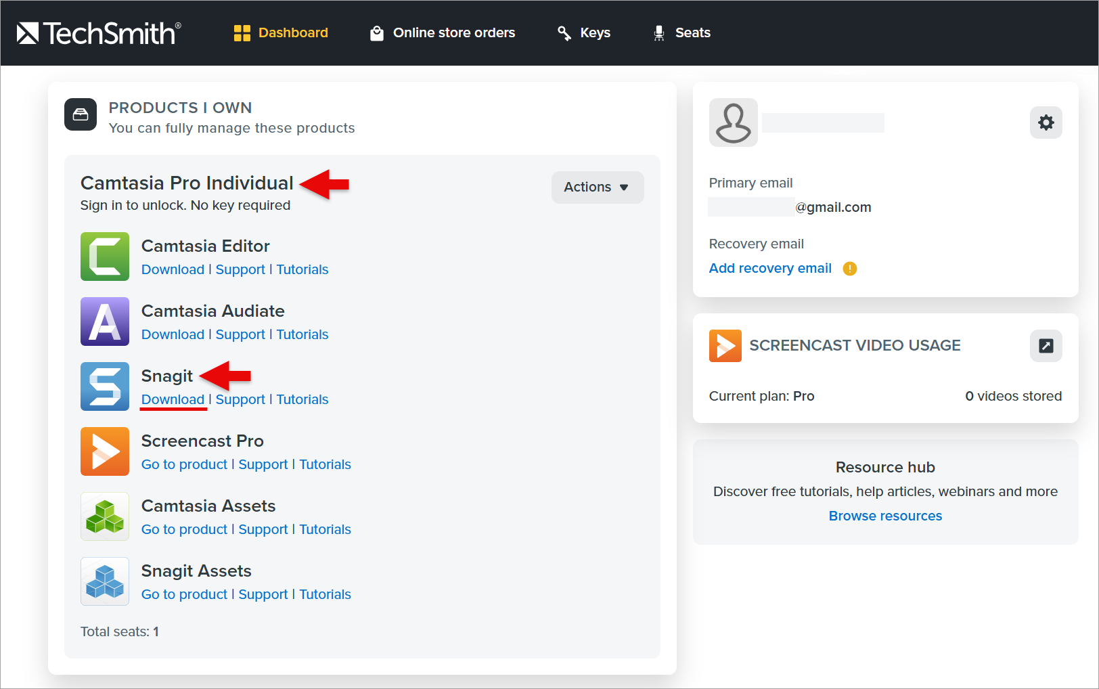This screenshot has height=689, width=1099.
Task: Open Snagit Assets Support link
Action: click(x=263, y=594)
